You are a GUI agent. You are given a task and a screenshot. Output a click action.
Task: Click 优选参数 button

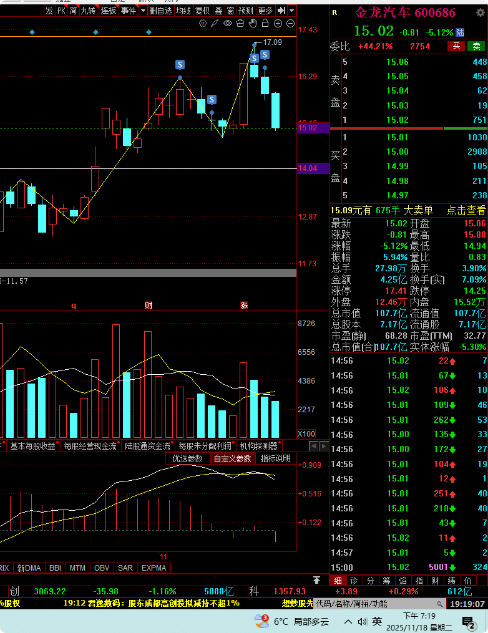click(187, 458)
